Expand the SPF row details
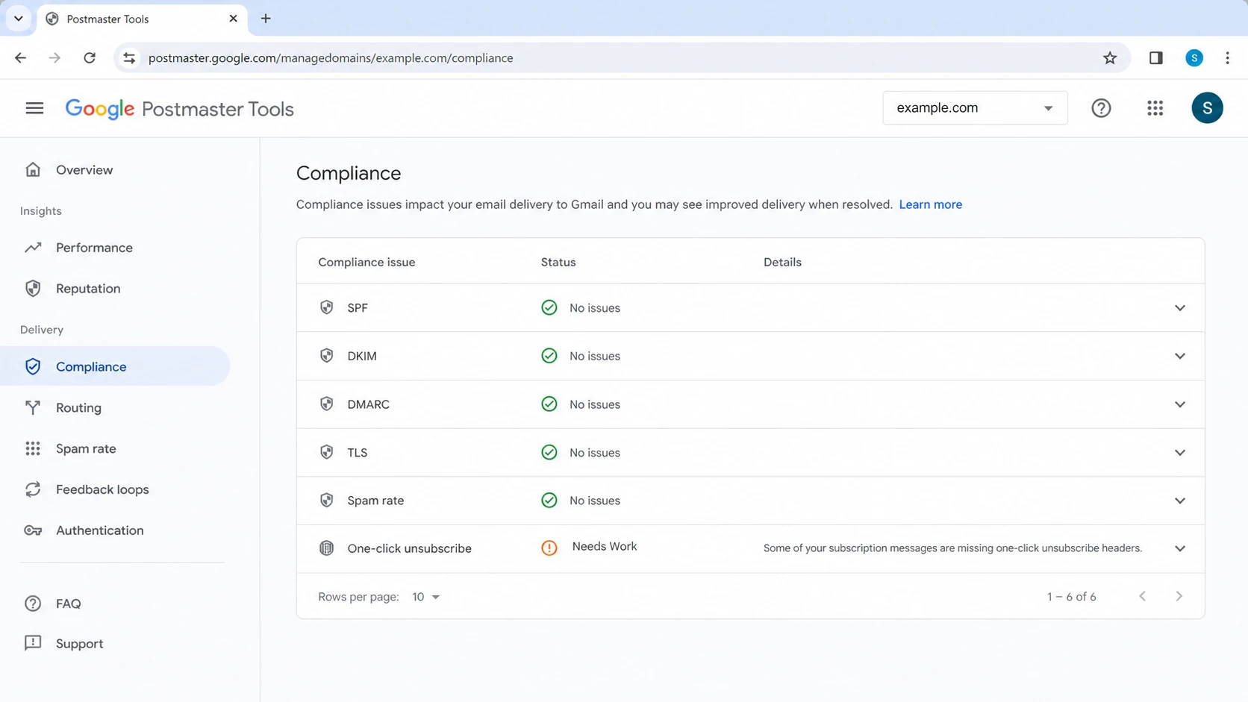 1179,307
